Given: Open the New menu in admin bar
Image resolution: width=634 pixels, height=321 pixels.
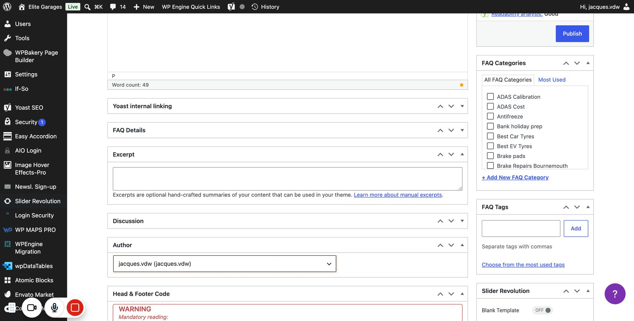Looking at the screenshot, I should pyautogui.click(x=144, y=7).
